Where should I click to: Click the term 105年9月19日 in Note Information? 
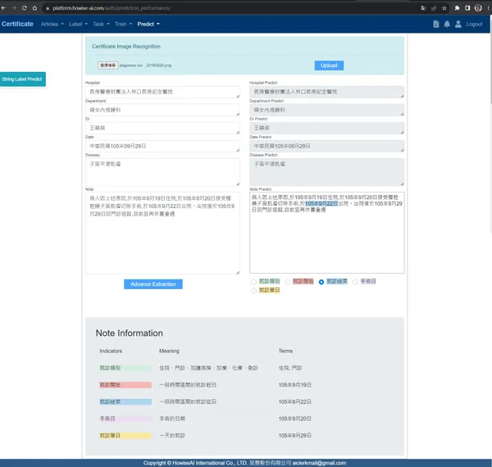(295, 385)
